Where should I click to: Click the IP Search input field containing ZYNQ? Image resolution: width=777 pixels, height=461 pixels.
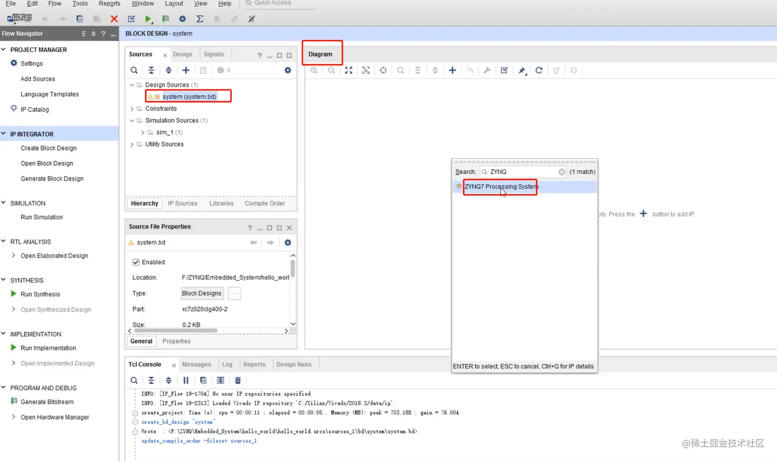coord(523,172)
